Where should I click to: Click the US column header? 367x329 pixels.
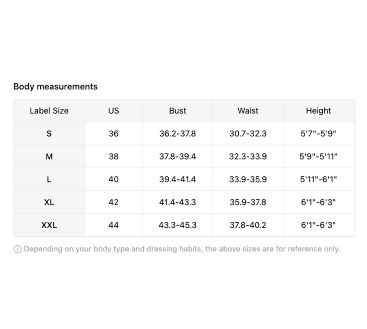point(113,111)
